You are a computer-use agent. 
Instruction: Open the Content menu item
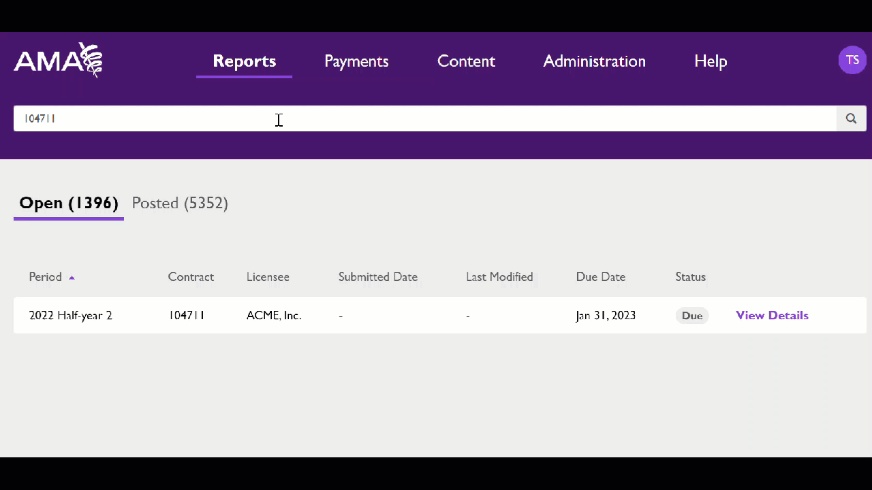[466, 61]
